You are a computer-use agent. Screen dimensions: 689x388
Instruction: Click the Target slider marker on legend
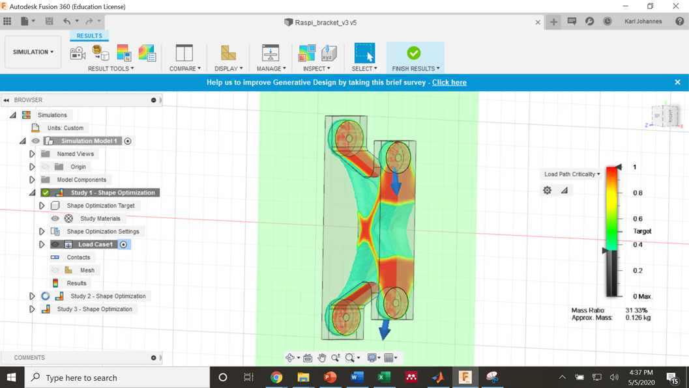point(605,250)
